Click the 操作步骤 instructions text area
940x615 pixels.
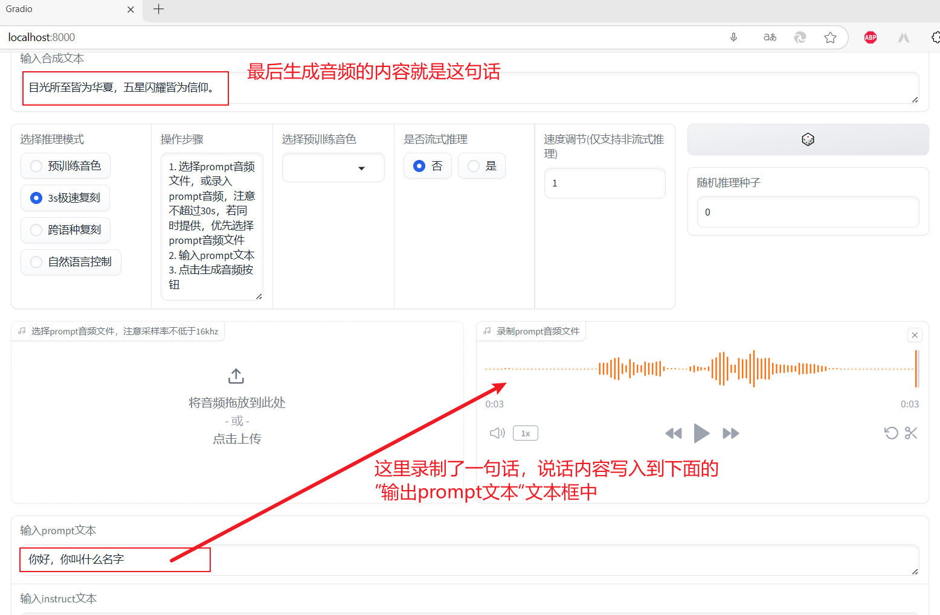point(212,226)
